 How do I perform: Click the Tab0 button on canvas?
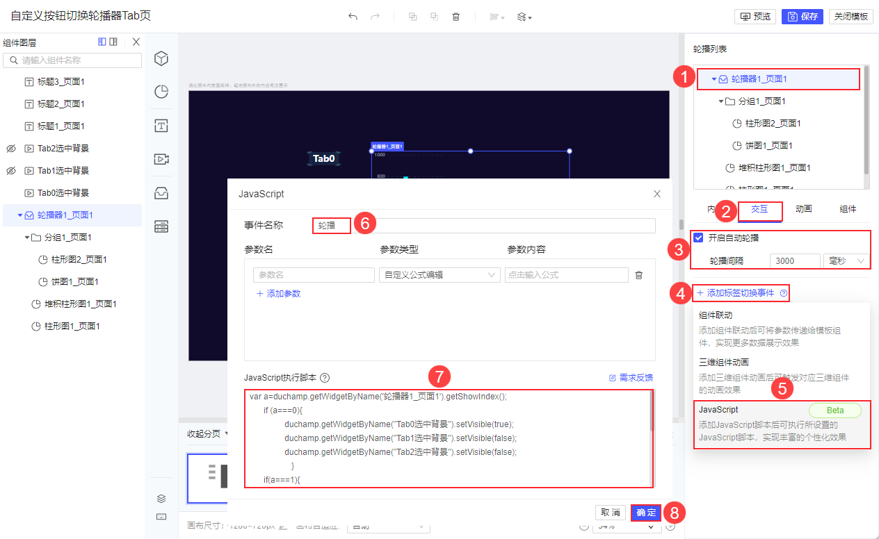tap(324, 158)
